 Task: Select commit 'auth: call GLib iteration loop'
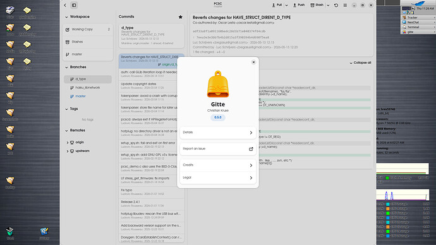[x=148, y=74]
